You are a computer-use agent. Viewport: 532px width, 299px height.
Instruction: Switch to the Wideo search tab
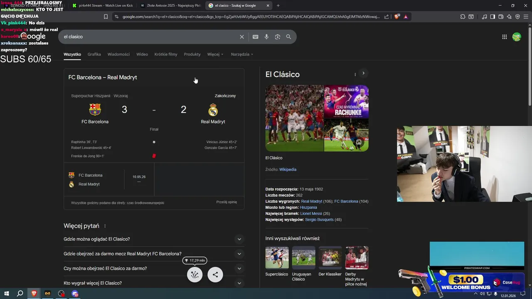click(x=142, y=54)
